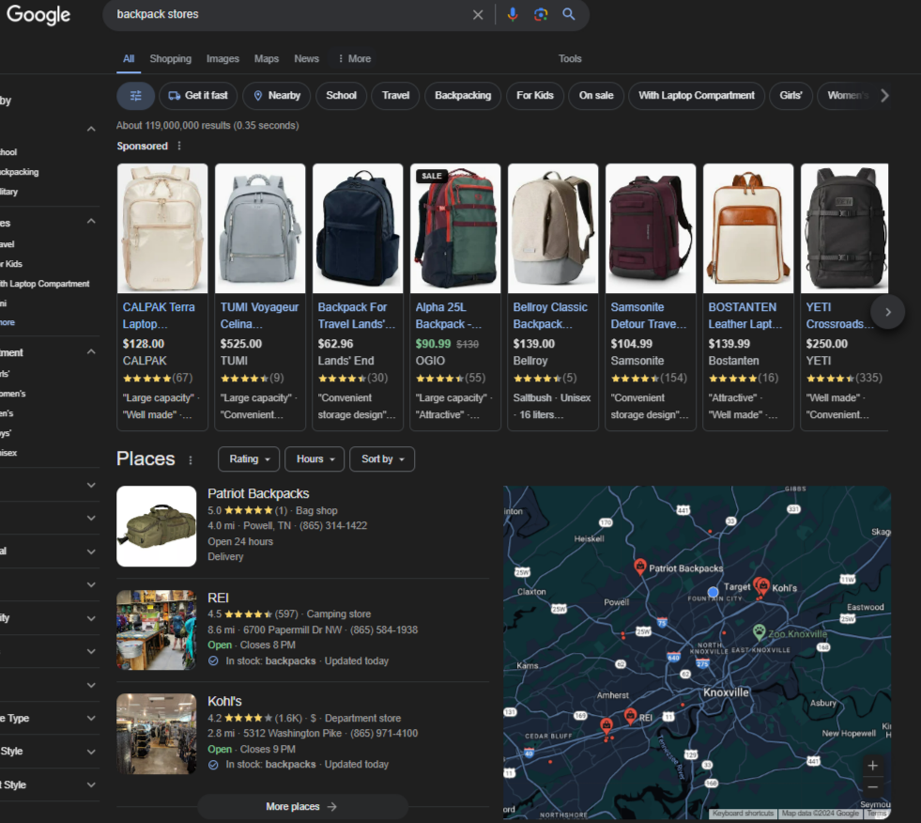Viewport: 921px width, 823px height.
Task: Open the Places three-dot options menu
Action: pyautogui.click(x=191, y=459)
